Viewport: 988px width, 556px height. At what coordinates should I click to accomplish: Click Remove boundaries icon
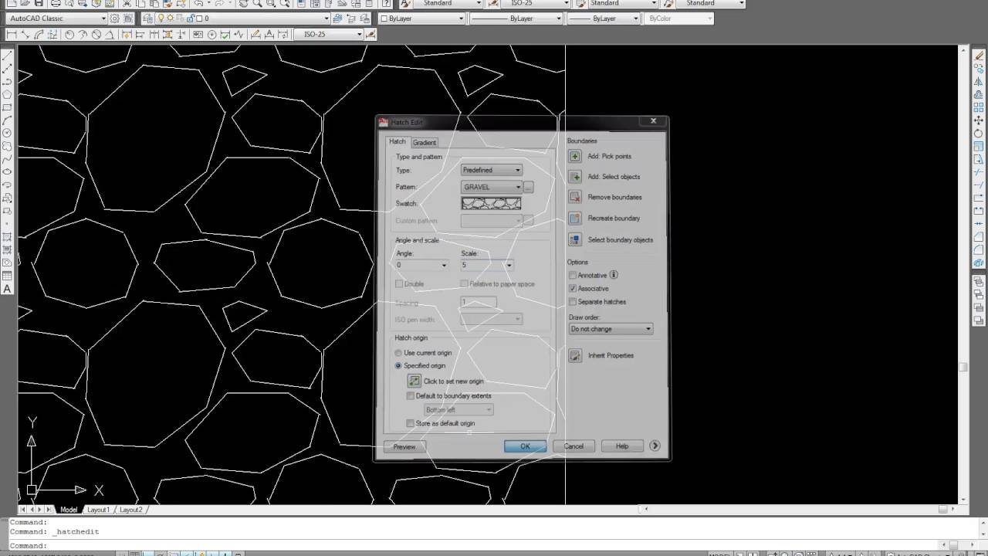[575, 197]
